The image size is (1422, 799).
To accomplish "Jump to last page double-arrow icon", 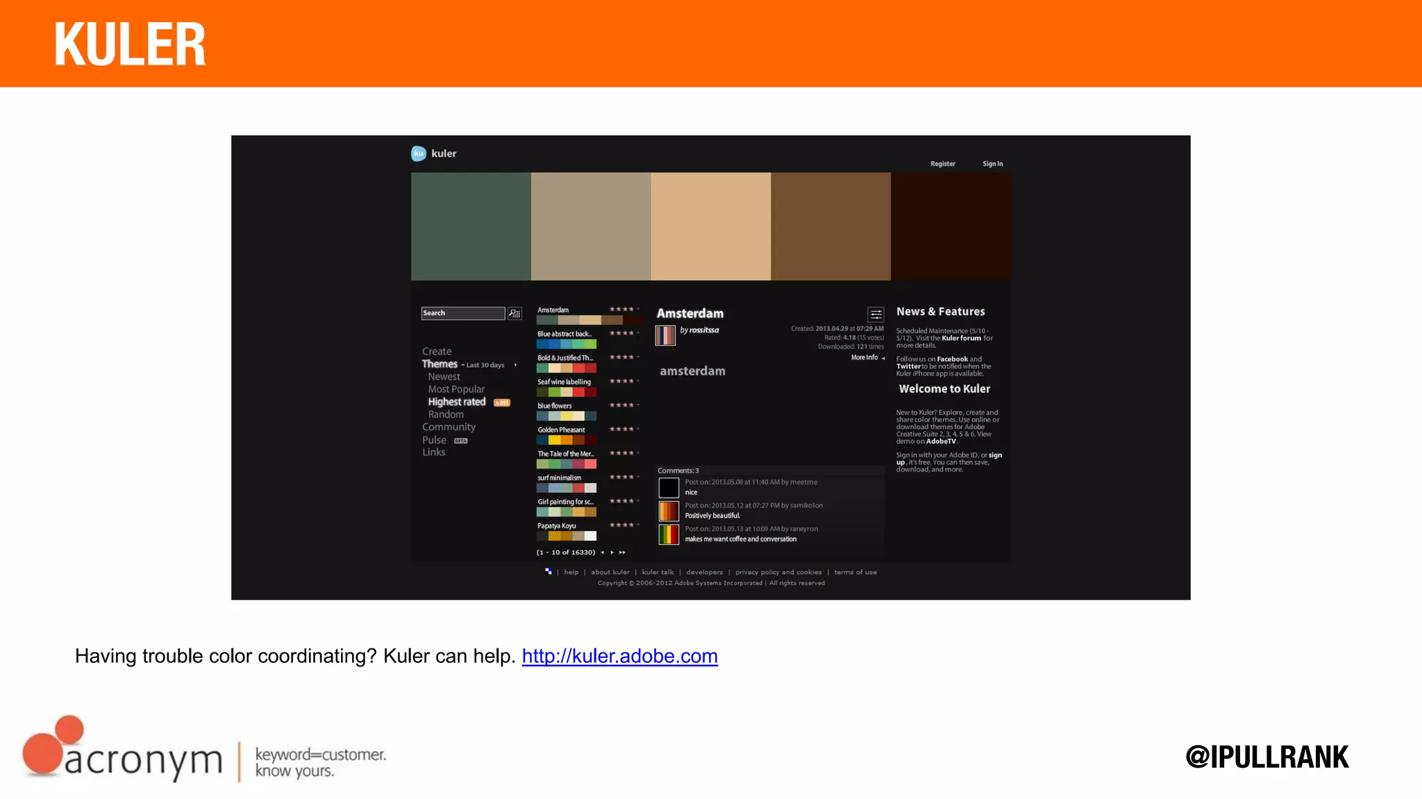I will 622,553.
